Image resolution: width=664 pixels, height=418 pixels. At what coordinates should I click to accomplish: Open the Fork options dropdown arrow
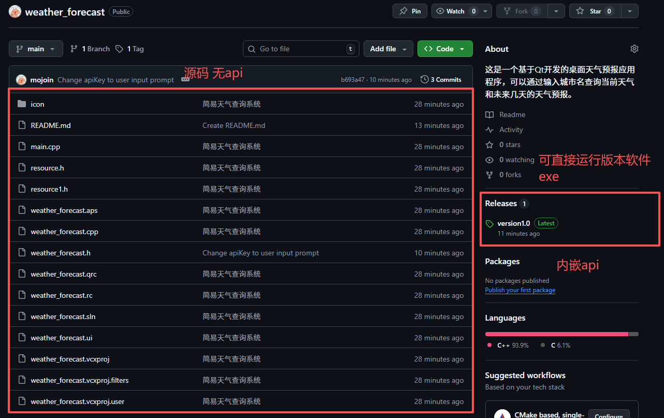(x=556, y=11)
